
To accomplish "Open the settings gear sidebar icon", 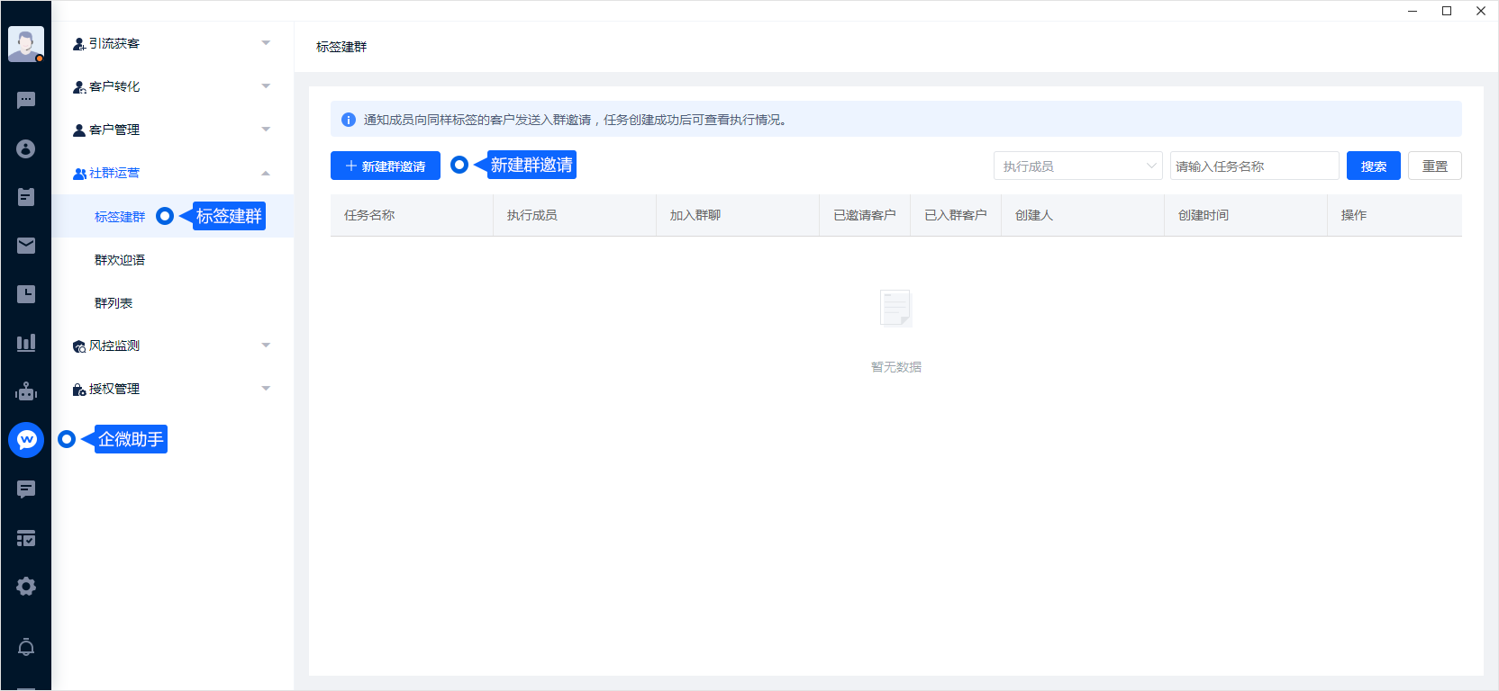I will tap(26, 587).
